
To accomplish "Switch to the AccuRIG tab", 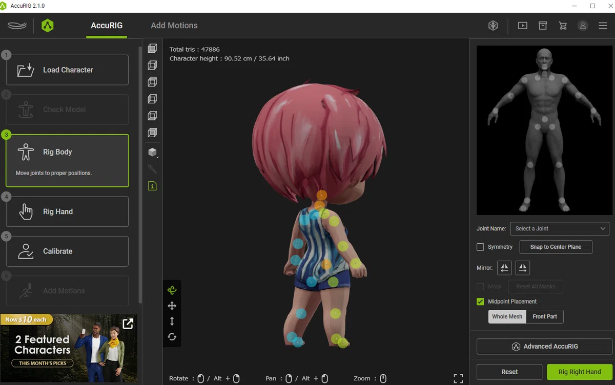I will [107, 26].
